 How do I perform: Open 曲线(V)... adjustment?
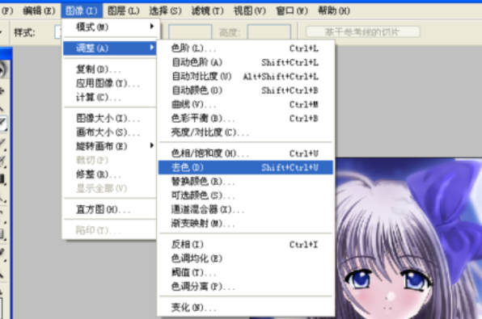point(245,104)
